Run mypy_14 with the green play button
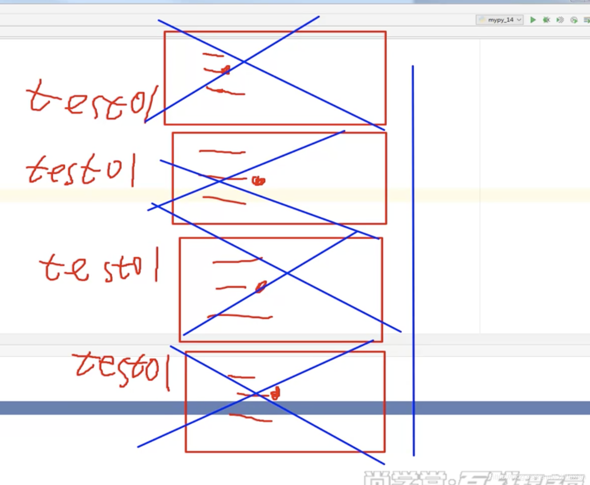The image size is (590, 485). (x=533, y=20)
